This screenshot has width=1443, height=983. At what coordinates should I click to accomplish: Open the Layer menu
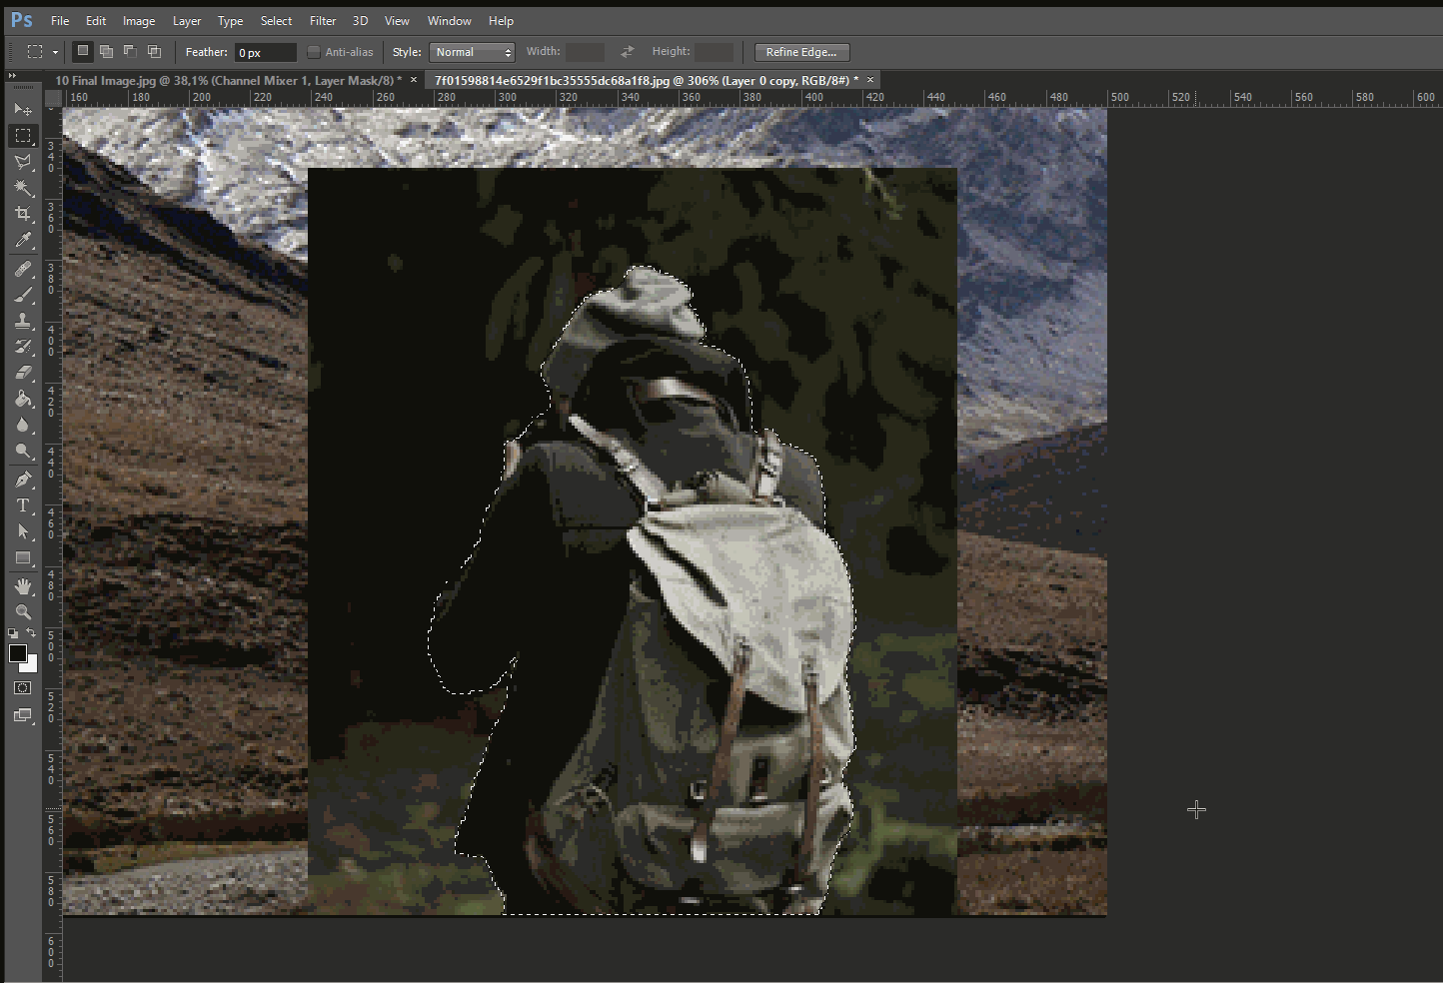187,20
